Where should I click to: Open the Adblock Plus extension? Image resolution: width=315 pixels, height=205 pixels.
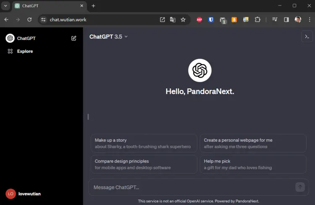pyautogui.click(x=199, y=20)
